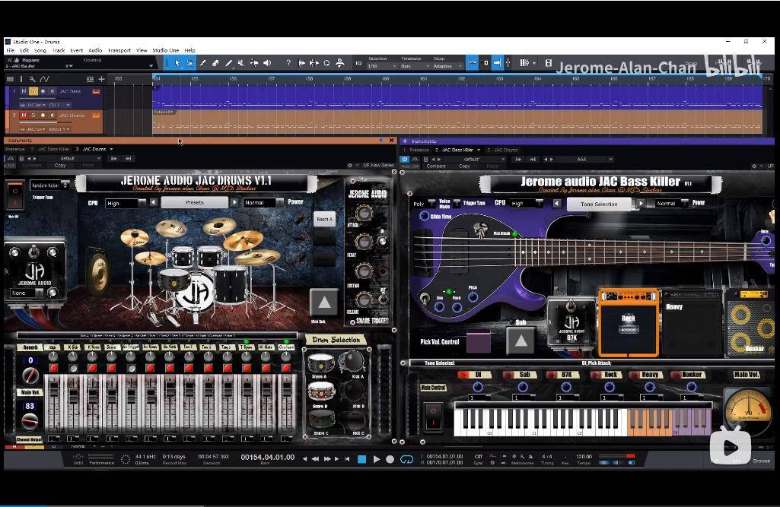Click the Q quantize icon in toolbar
This screenshot has height=507, width=780.
326,63
